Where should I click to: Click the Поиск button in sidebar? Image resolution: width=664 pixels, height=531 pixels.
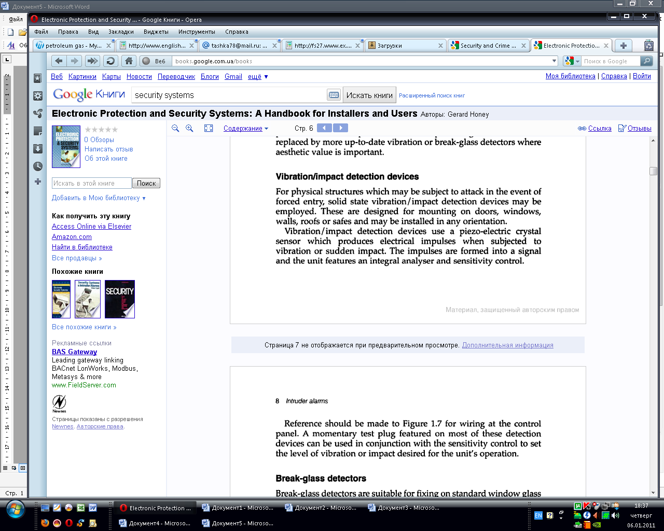146,183
